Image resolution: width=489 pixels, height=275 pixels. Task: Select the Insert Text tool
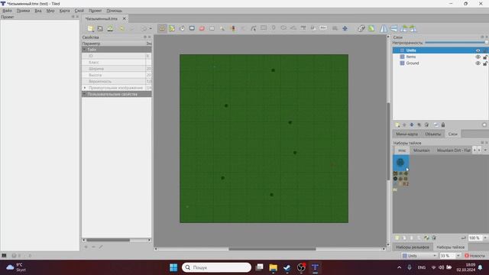(x=323, y=28)
